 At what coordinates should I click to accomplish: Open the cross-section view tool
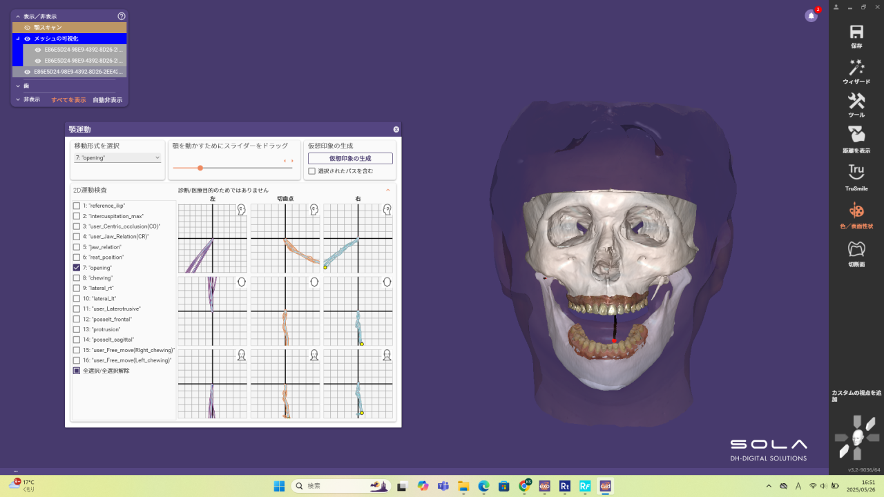point(856,248)
